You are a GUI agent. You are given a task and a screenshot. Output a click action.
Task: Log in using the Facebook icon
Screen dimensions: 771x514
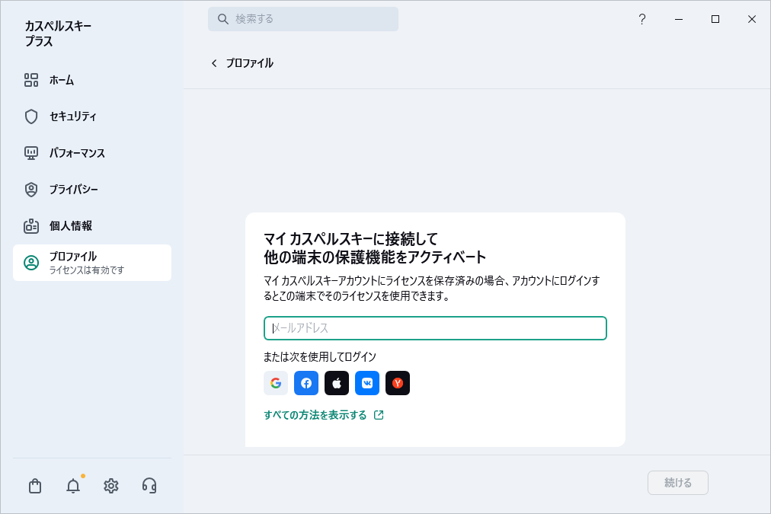(306, 383)
